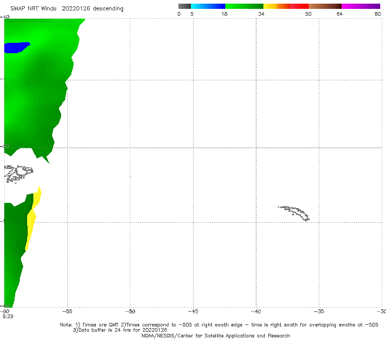Click the cyan-blue 5-18 color bar segment
Screen dimensions: 386x339
tap(208, 6)
